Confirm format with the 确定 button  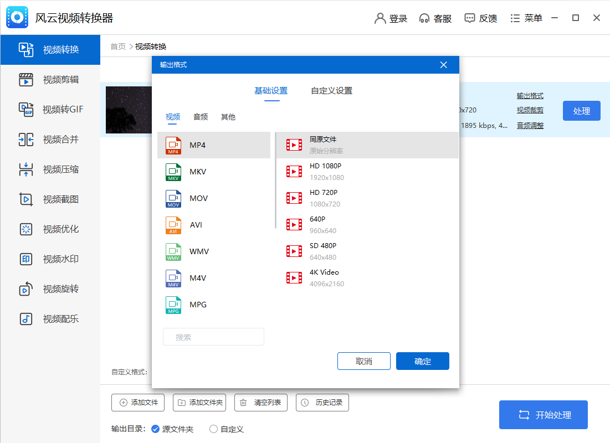(x=422, y=360)
